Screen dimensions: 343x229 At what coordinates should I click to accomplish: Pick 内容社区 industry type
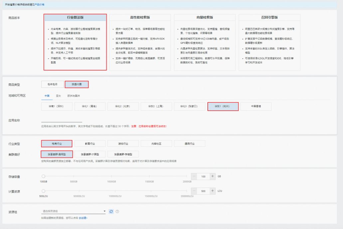click(x=156, y=143)
